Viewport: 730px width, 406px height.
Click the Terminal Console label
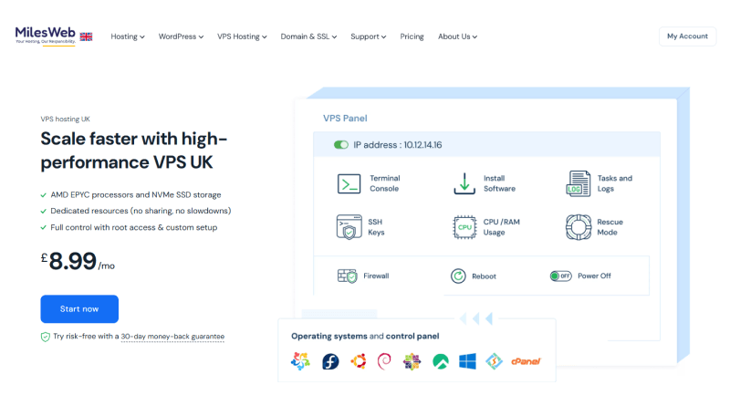tap(385, 183)
